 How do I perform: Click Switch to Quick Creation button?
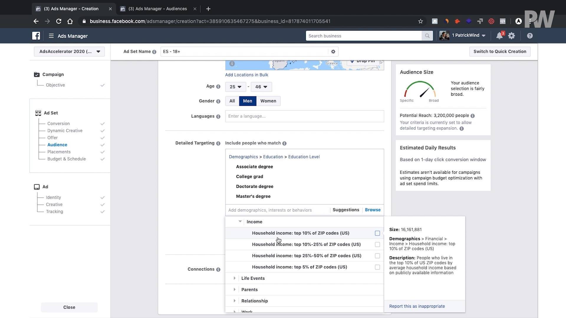pyautogui.click(x=500, y=52)
